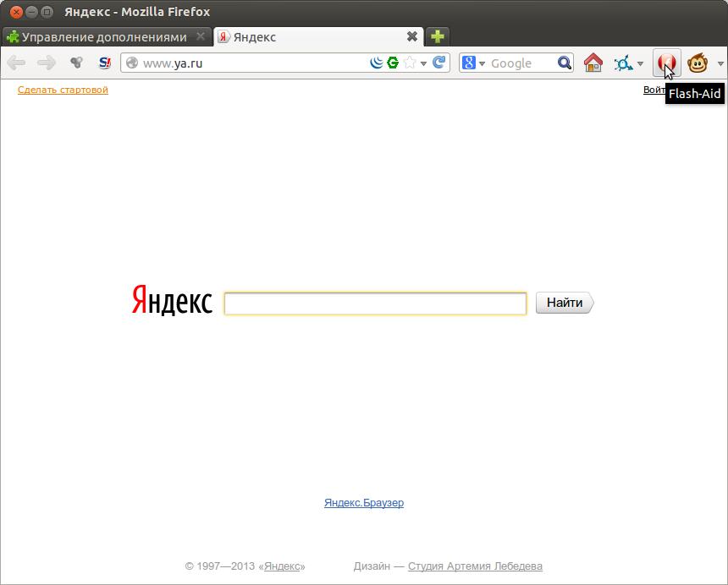The width and height of the screenshot is (728, 585).
Task: Open the Greasemonkey monkey icon
Action: pos(698,63)
